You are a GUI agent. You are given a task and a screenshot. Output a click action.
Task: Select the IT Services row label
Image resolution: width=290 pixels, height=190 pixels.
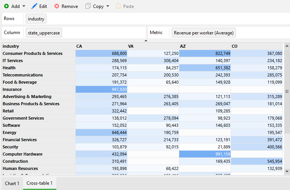[39, 61]
